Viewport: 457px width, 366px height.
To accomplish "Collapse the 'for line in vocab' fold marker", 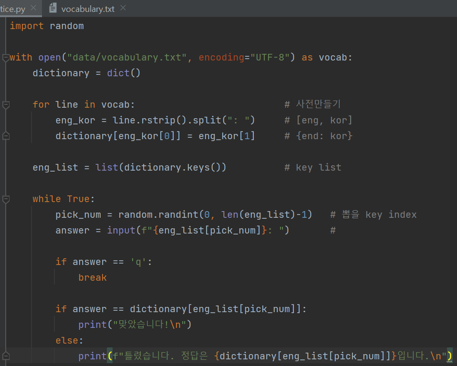I will coord(6,104).
